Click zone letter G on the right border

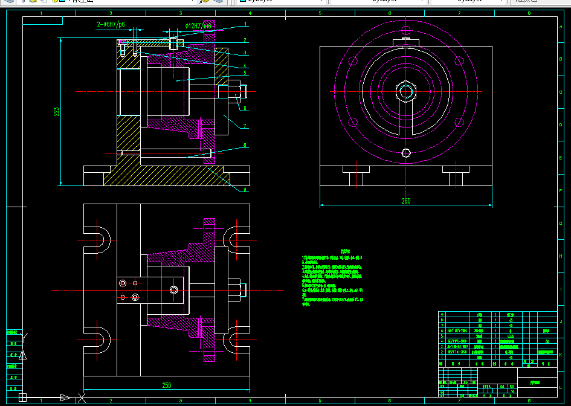(561, 223)
